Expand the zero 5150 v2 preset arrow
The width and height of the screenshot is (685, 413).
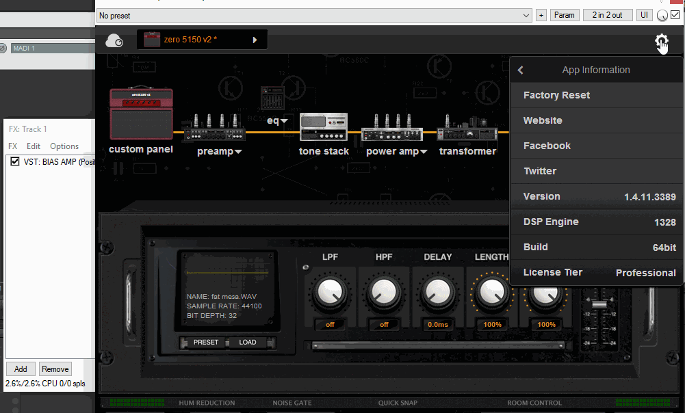pos(255,40)
